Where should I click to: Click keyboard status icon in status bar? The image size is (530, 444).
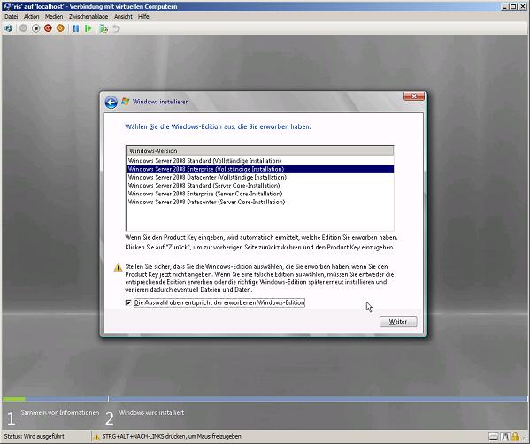click(x=494, y=437)
